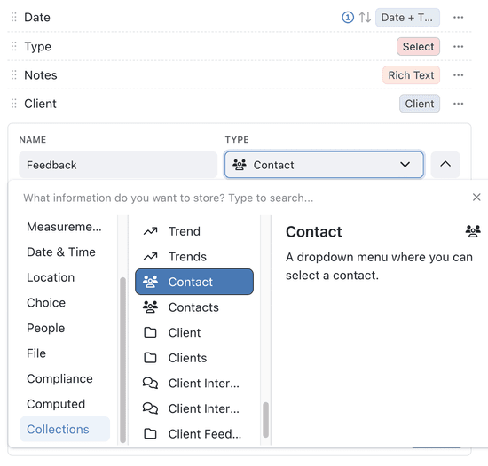
Task: Open the Client field ellipsis menu
Action: point(458,104)
